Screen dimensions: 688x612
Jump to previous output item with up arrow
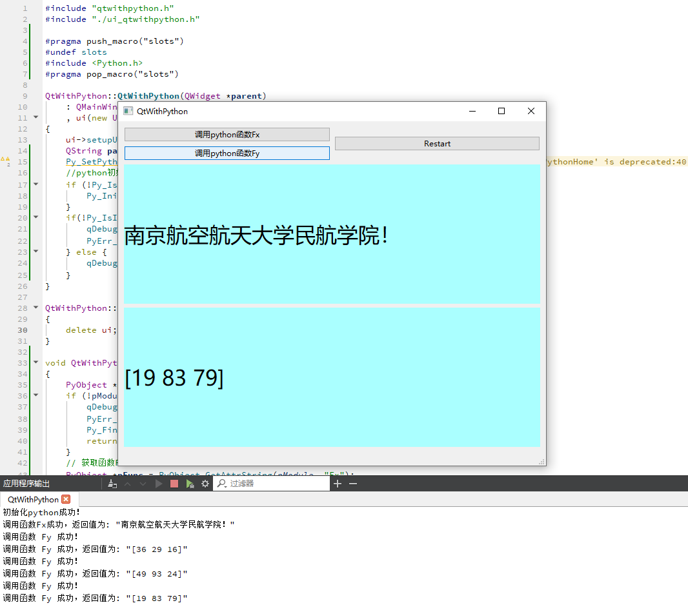[128, 483]
